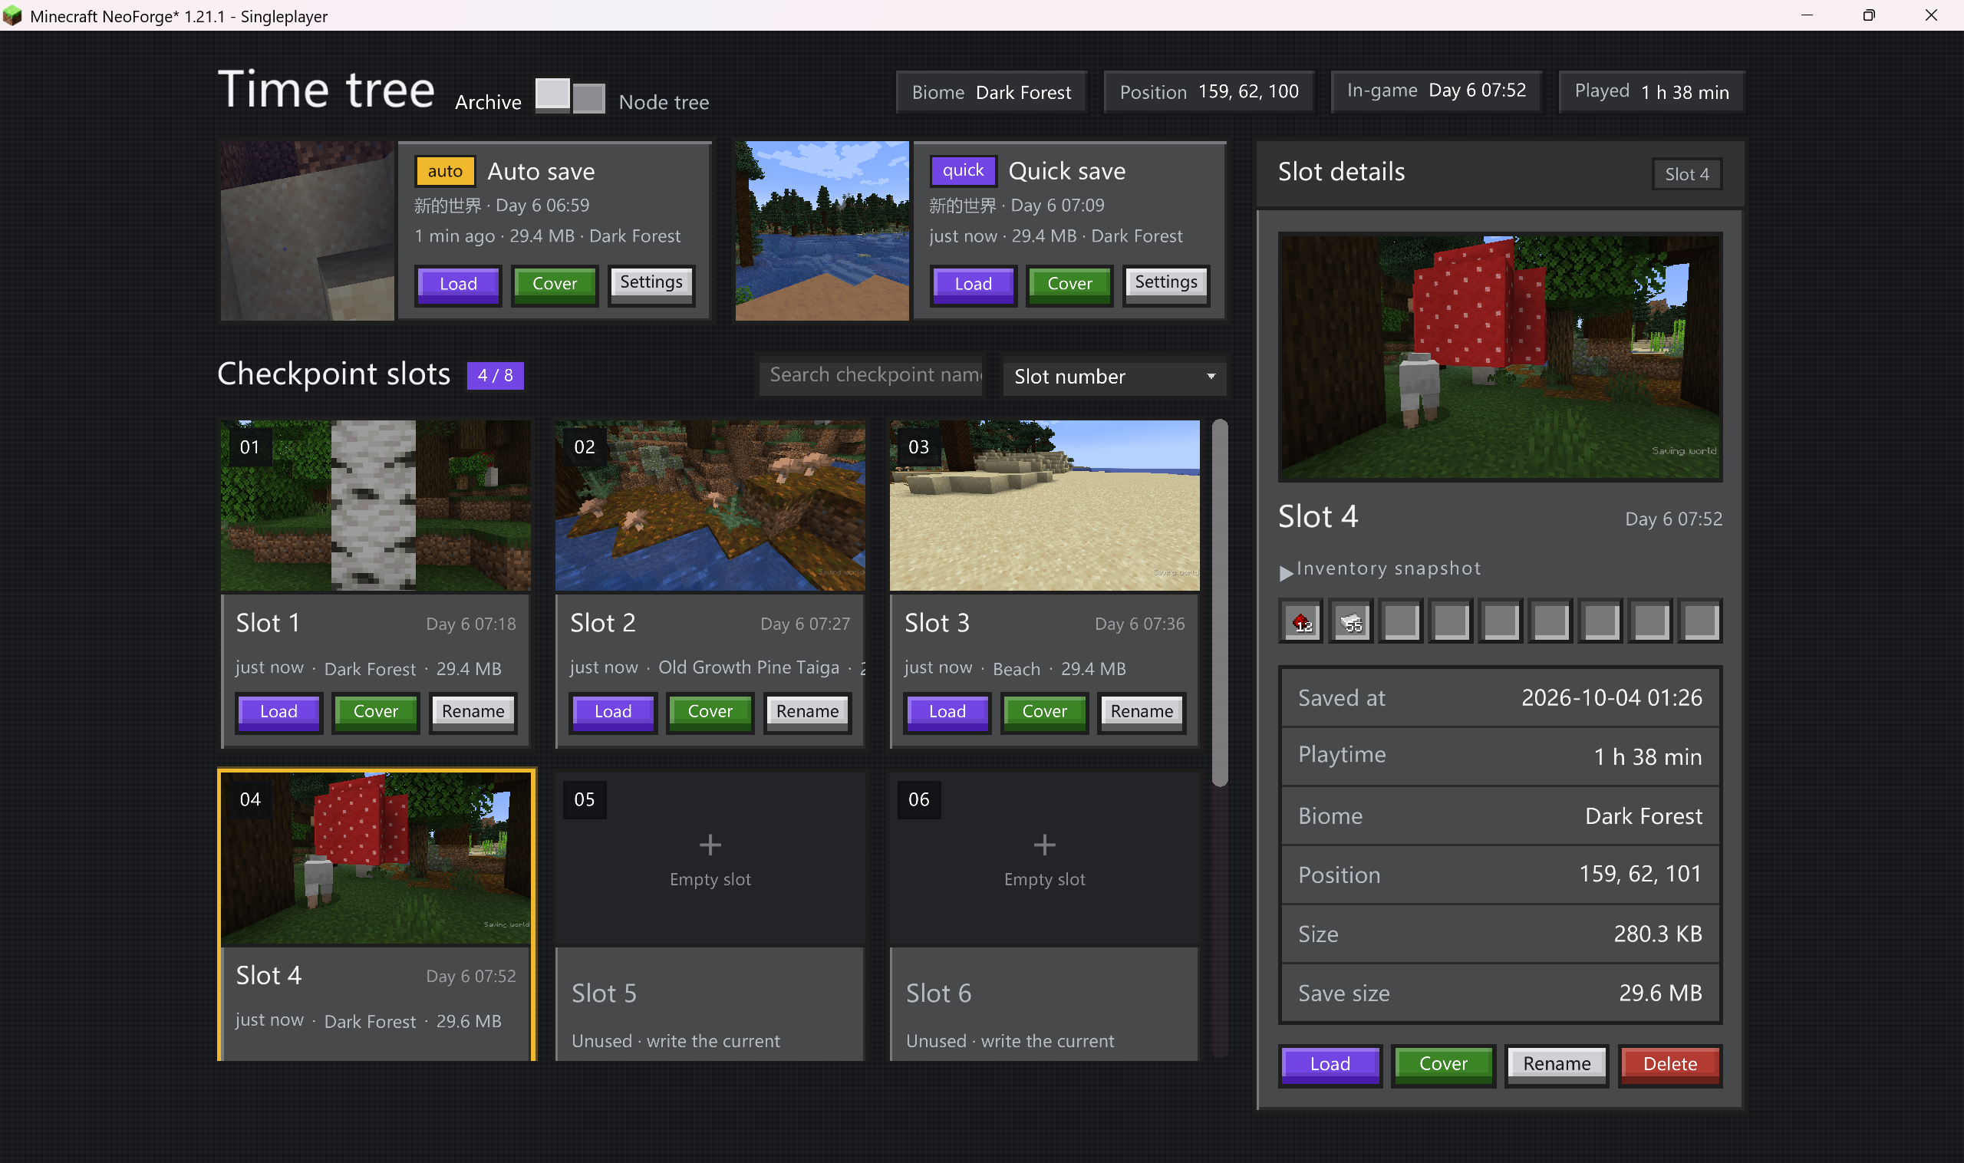1964x1163 pixels.
Task: Set Cover for the Quick save
Action: point(1069,284)
